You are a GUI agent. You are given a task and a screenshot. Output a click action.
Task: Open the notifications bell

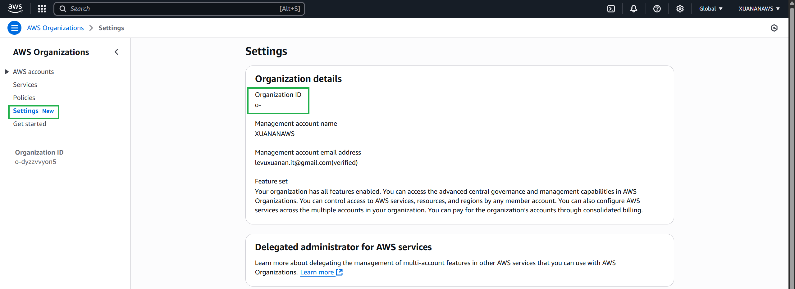click(x=633, y=8)
